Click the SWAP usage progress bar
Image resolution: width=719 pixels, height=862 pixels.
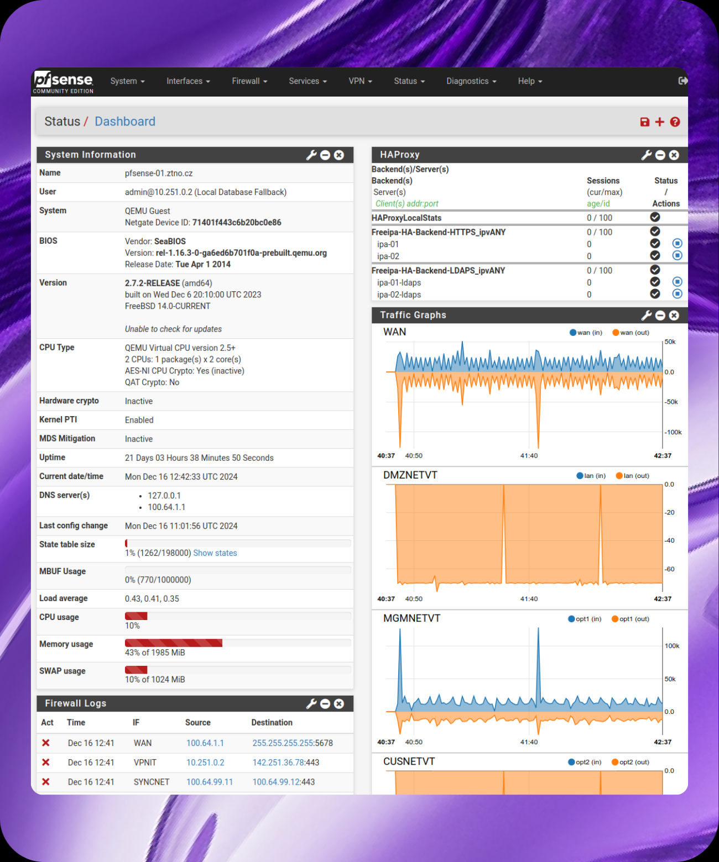[x=238, y=670]
